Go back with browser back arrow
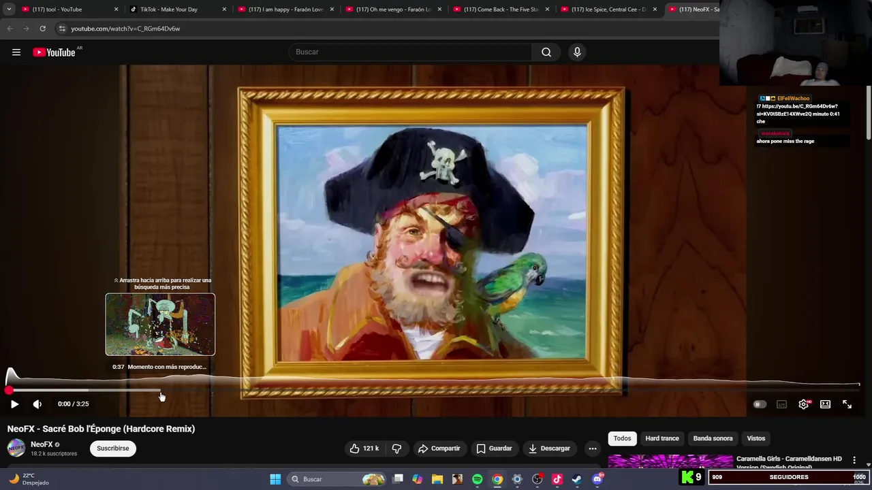This screenshot has height=490, width=872. 10,29
